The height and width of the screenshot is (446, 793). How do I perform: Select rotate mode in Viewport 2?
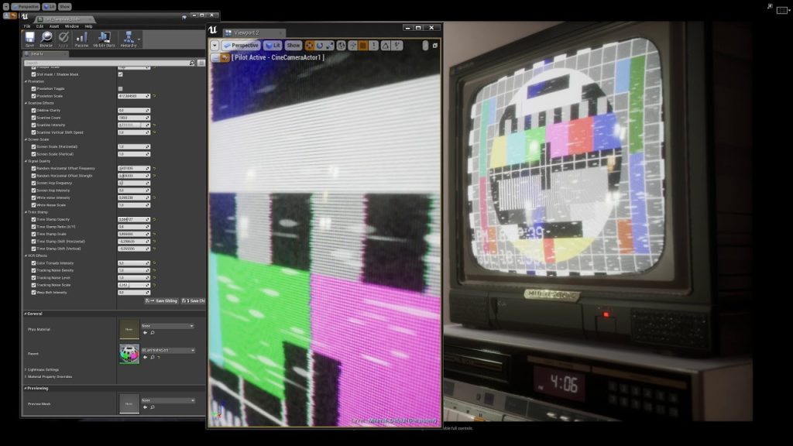(x=320, y=46)
